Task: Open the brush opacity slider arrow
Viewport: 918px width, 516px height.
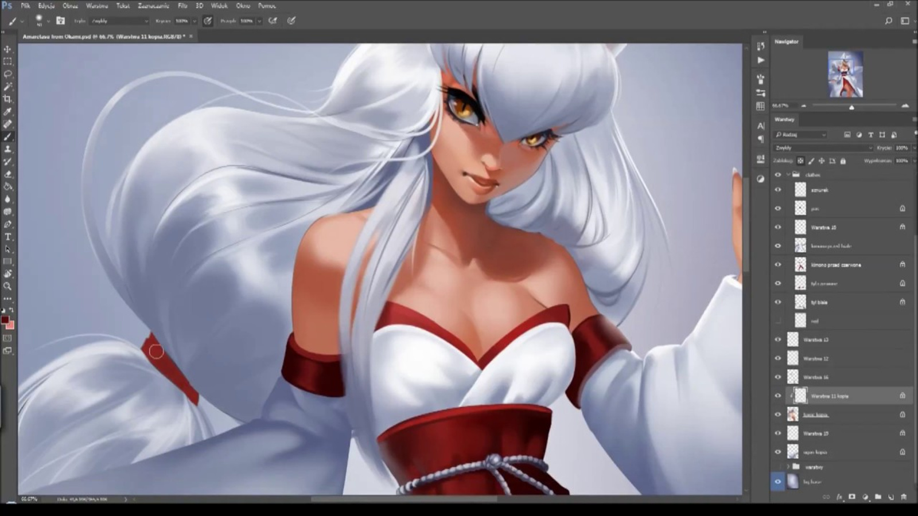Action: pyautogui.click(x=195, y=21)
